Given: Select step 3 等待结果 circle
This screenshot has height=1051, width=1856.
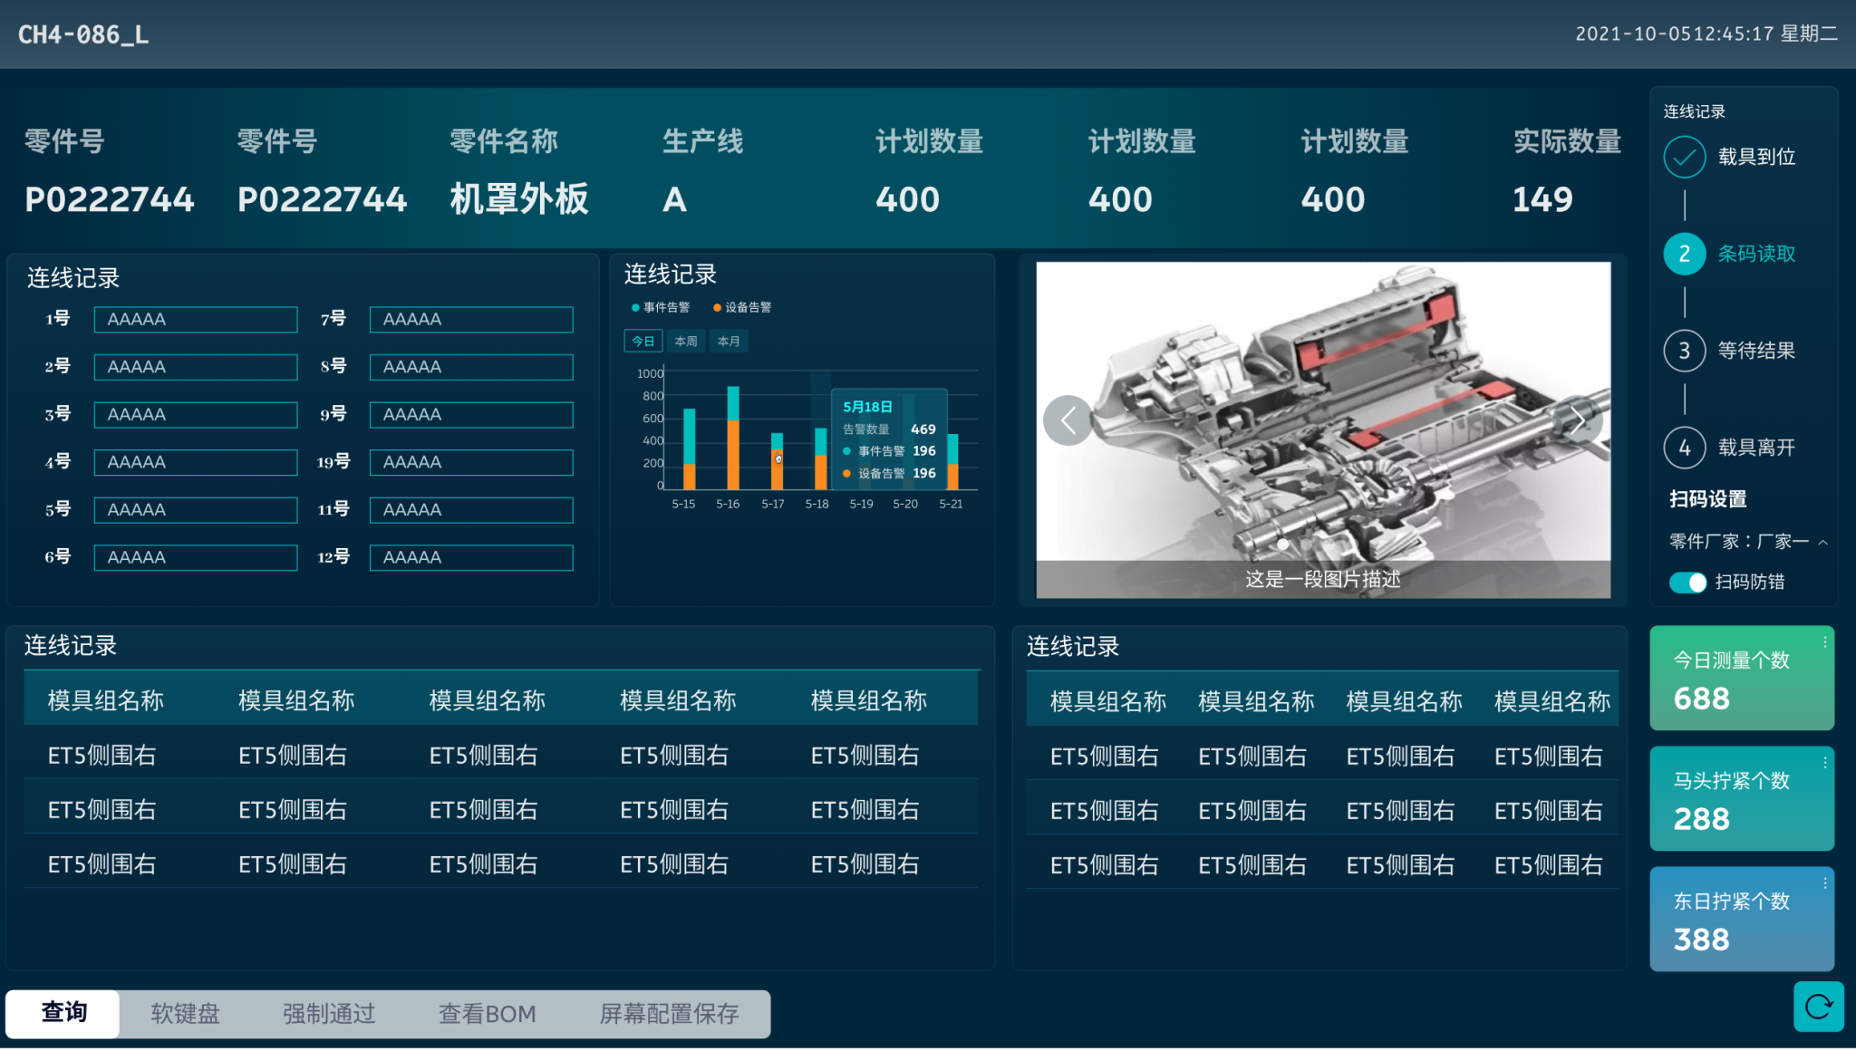Looking at the screenshot, I should (1684, 351).
